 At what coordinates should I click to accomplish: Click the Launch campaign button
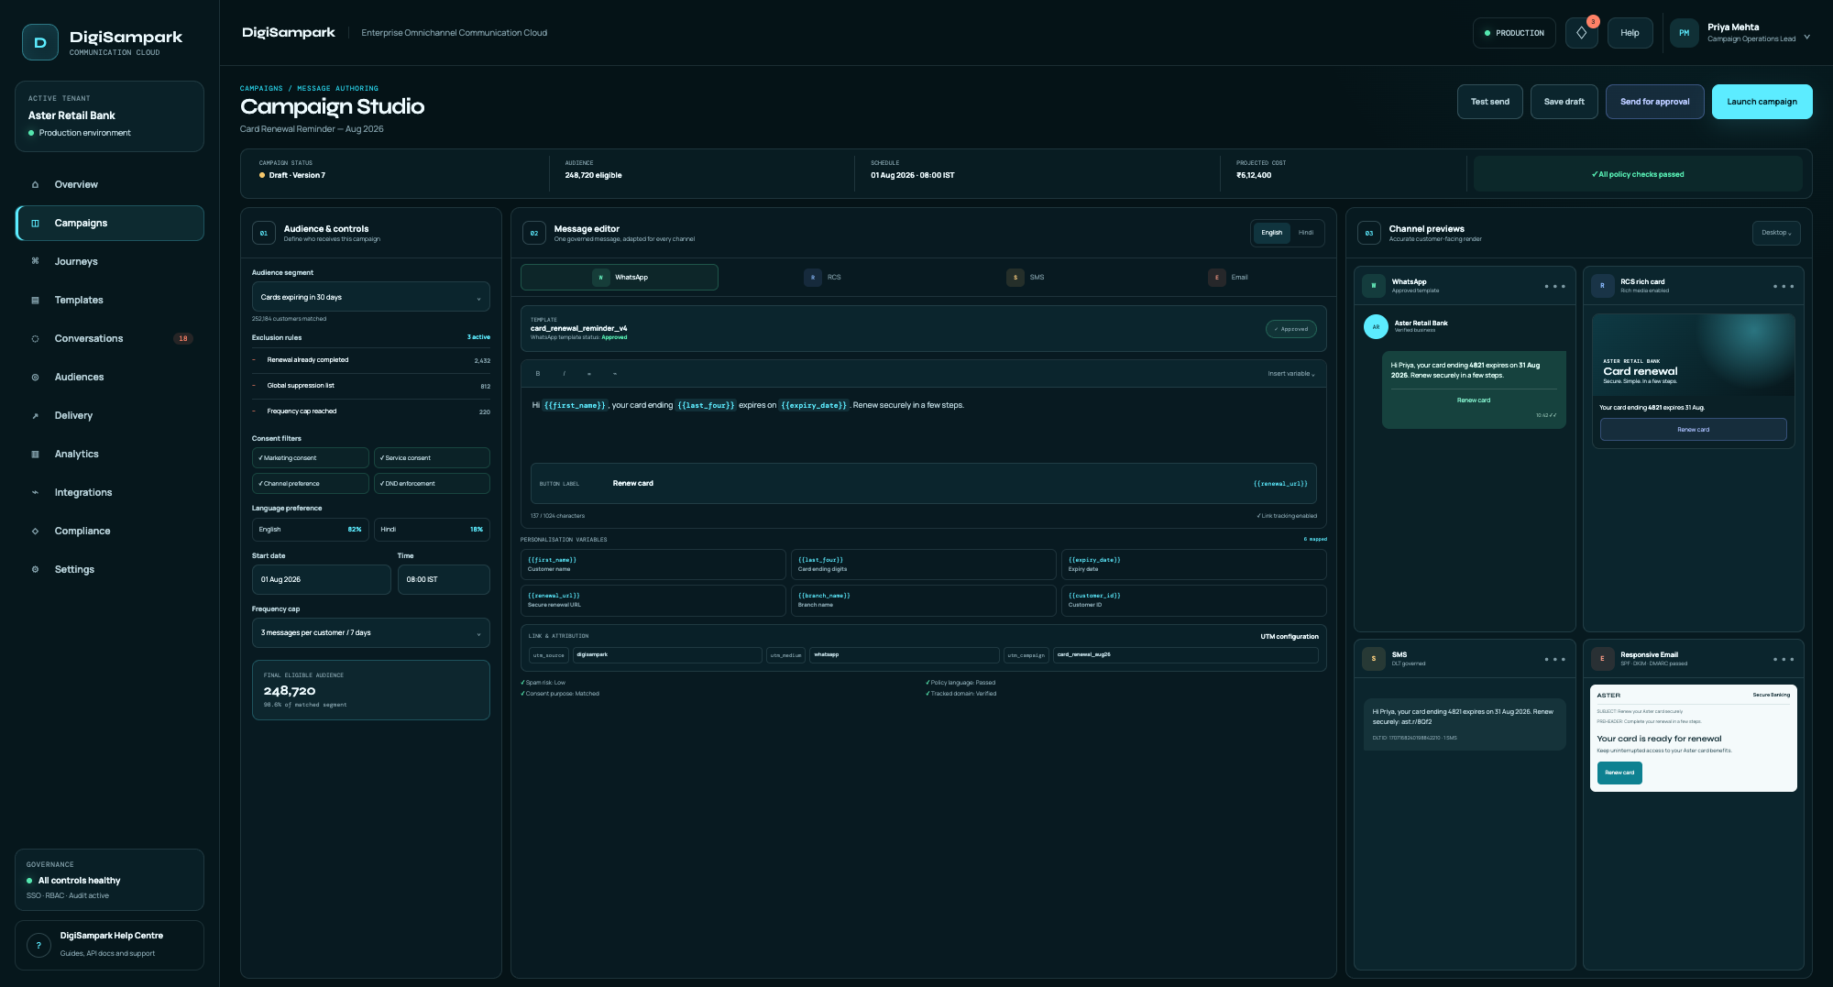(x=1762, y=102)
